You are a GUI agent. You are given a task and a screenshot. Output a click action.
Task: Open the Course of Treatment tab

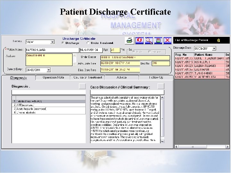point(87,78)
